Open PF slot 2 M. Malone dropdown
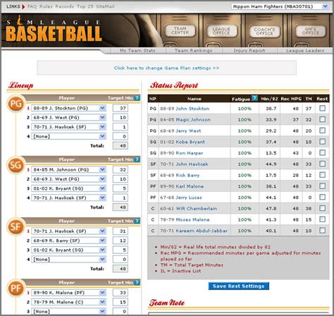Image resolution: width=334 pixels, height=316 pixels. 68,302
